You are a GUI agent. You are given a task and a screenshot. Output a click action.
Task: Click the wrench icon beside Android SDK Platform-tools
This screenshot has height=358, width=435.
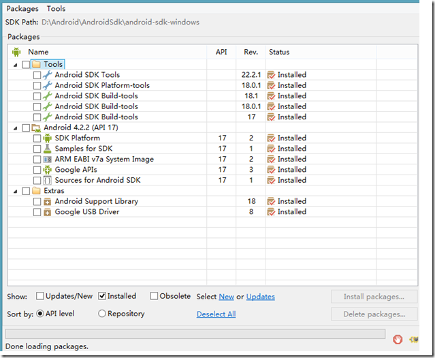pos(48,85)
